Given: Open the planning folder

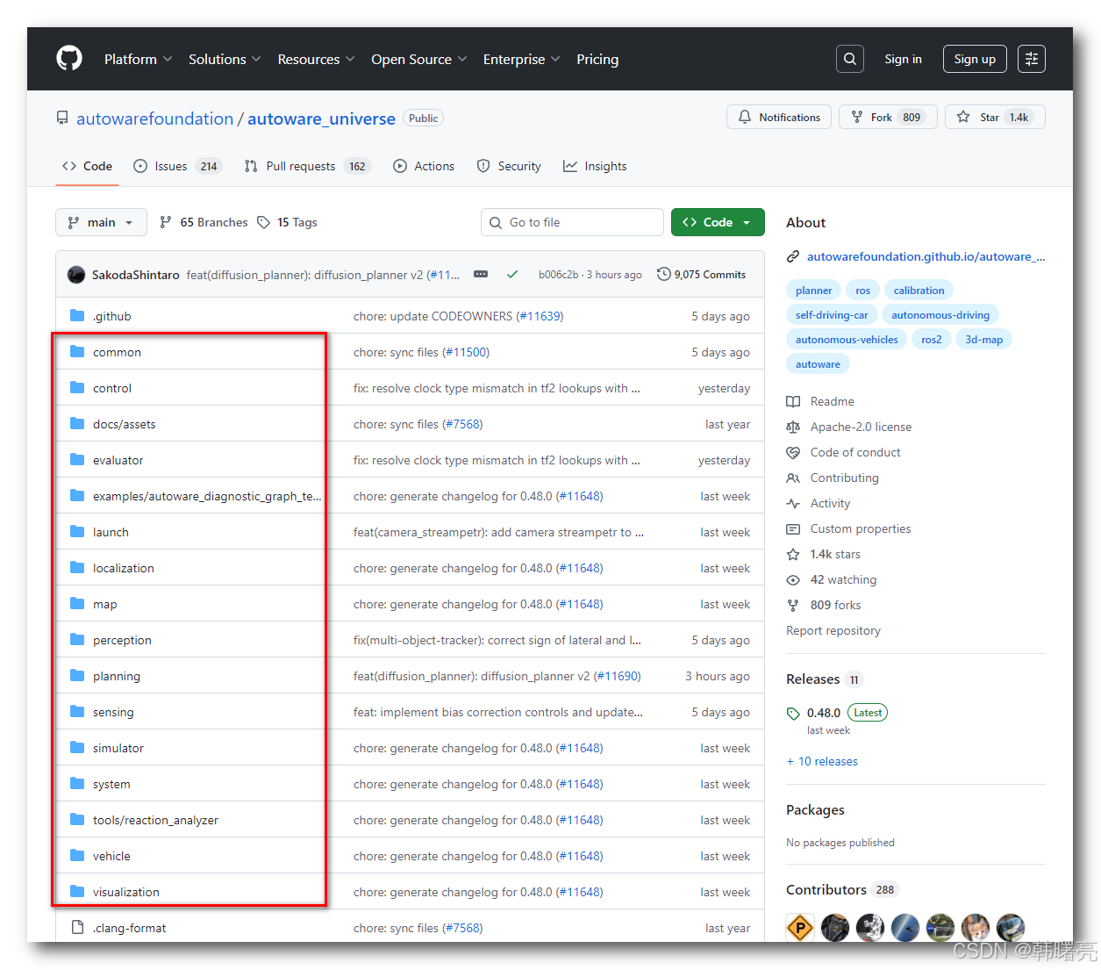Looking at the screenshot, I should tap(117, 676).
